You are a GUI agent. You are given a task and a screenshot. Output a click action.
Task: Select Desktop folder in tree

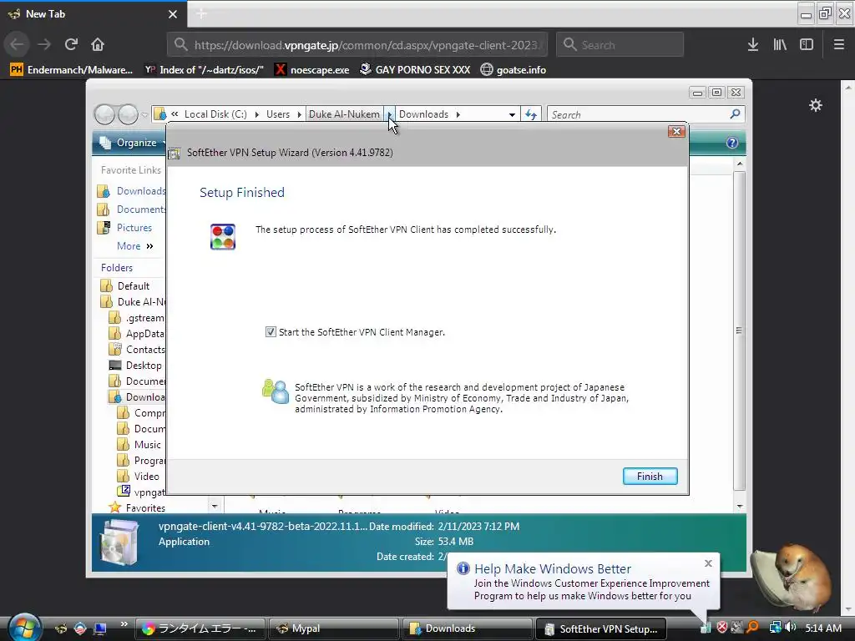click(x=136, y=366)
